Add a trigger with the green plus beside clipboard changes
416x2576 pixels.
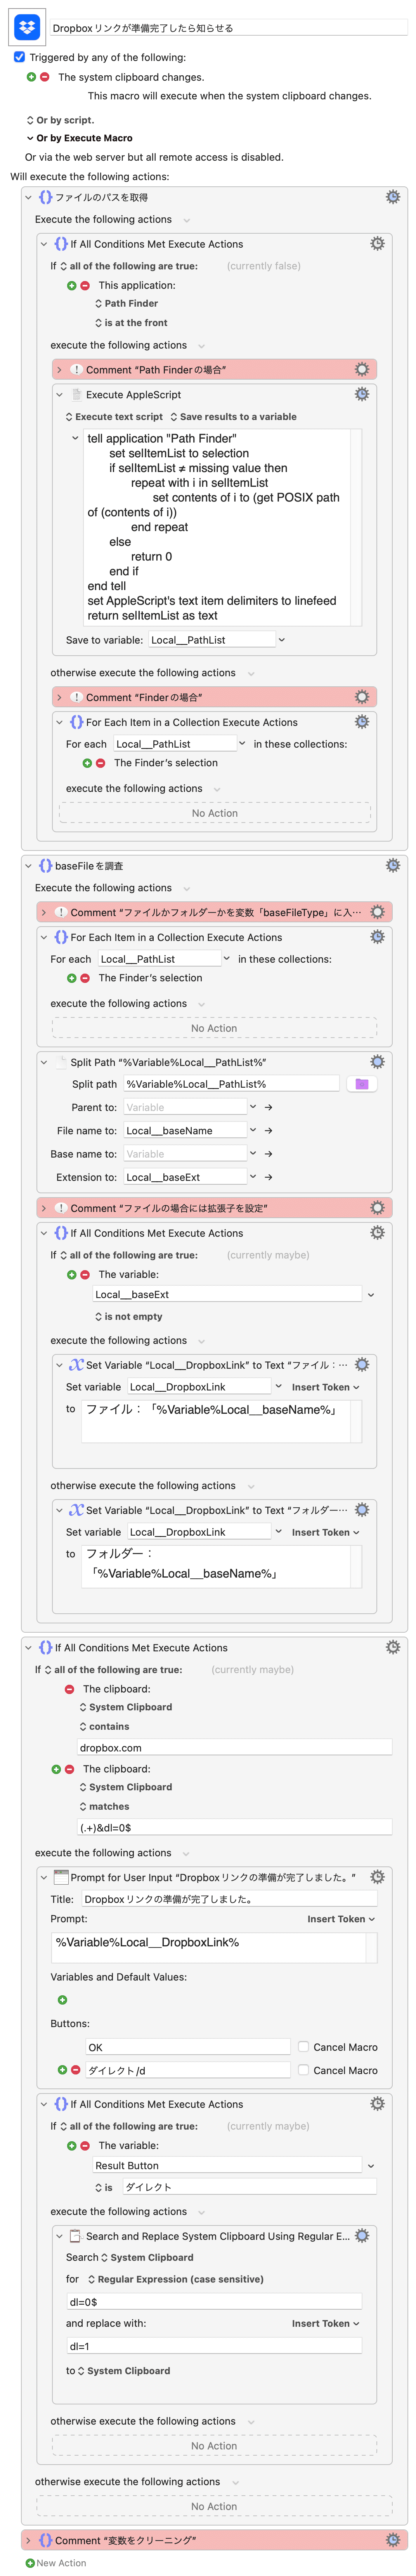[31, 77]
